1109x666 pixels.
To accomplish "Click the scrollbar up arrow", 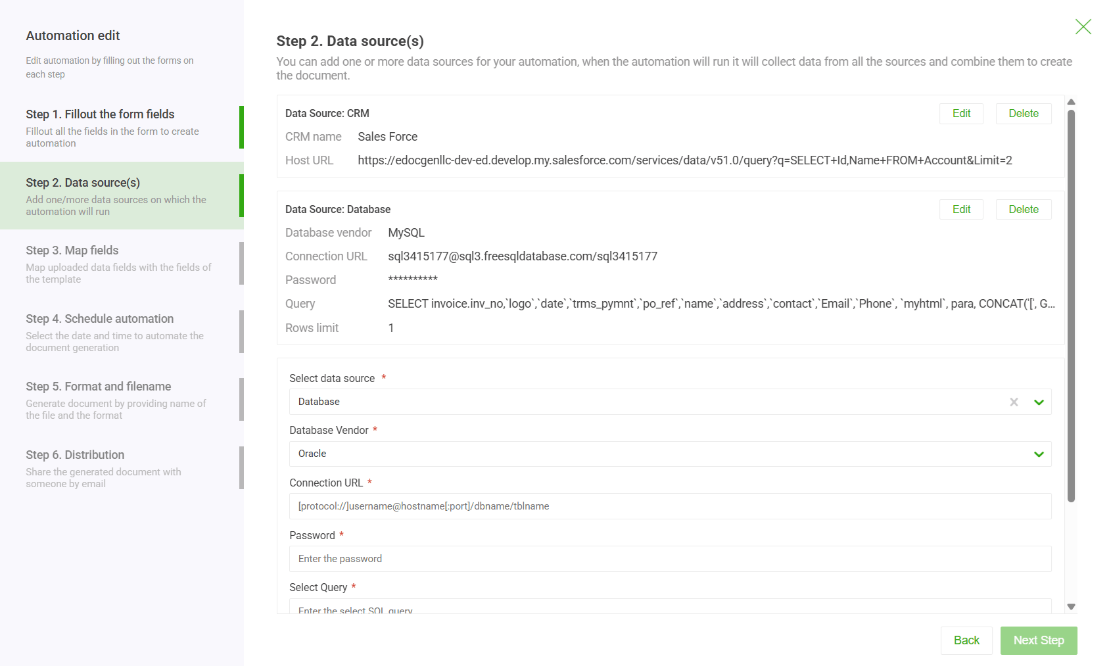I will pos(1071,102).
